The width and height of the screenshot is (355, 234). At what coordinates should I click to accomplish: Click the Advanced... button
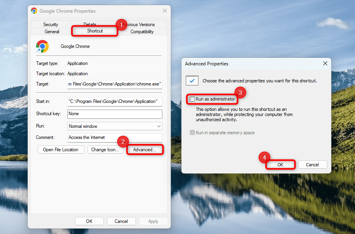click(x=145, y=150)
